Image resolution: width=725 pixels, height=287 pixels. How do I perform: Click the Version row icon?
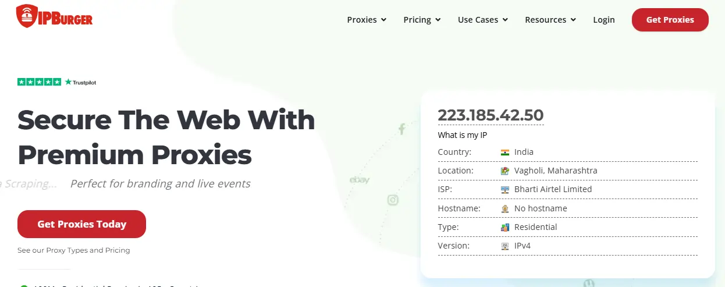pyautogui.click(x=505, y=246)
